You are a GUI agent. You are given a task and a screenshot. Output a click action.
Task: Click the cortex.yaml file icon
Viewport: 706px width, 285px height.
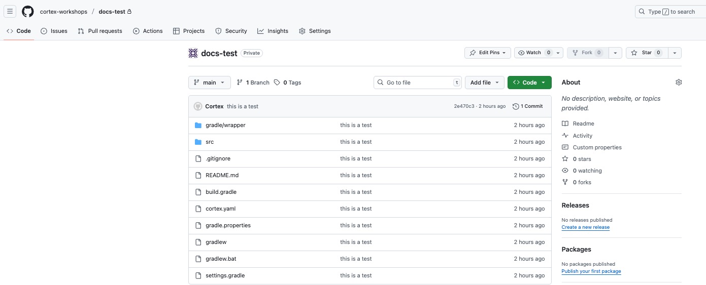[198, 209]
